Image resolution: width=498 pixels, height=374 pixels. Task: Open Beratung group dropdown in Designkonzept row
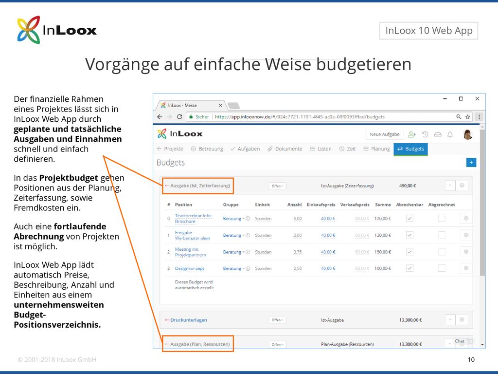(x=234, y=268)
